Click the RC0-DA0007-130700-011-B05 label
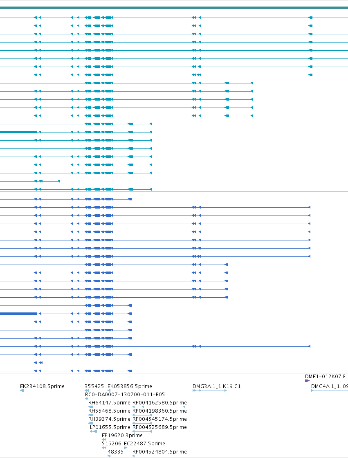This screenshot has height=458, width=348. point(125,394)
